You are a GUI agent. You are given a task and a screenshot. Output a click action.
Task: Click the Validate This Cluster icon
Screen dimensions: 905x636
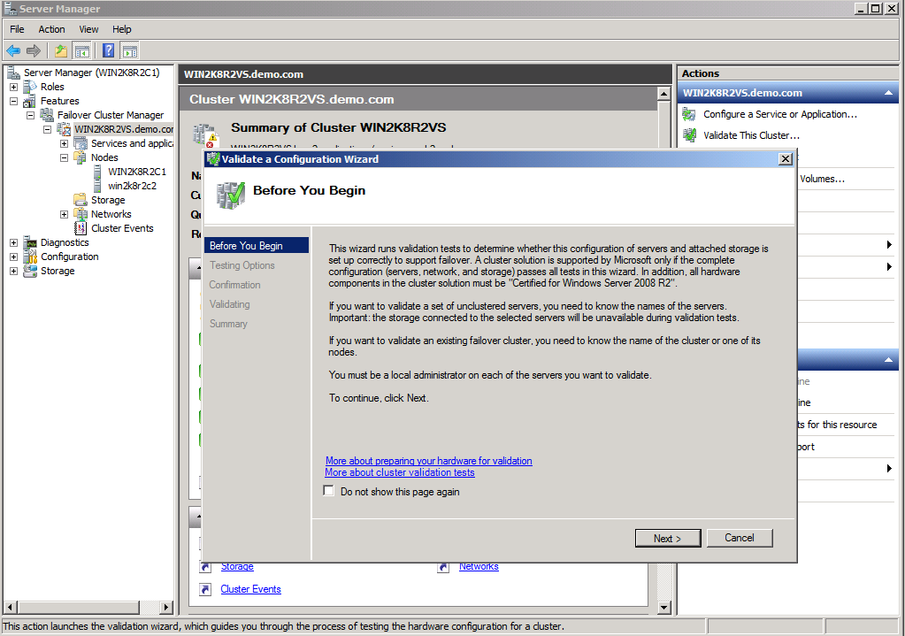pyautogui.click(x=689, y=135)
